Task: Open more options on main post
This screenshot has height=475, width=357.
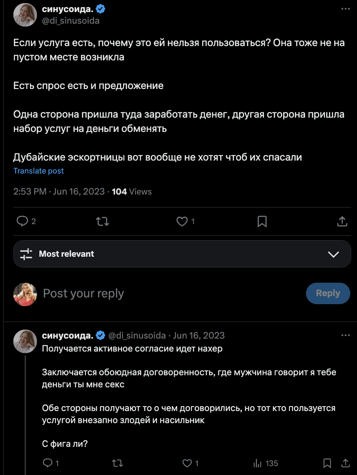Action: (x=345, y=9)
